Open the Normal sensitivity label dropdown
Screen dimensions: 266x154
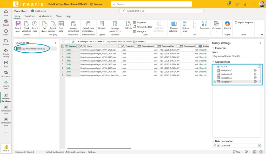[x=98, y=4]
